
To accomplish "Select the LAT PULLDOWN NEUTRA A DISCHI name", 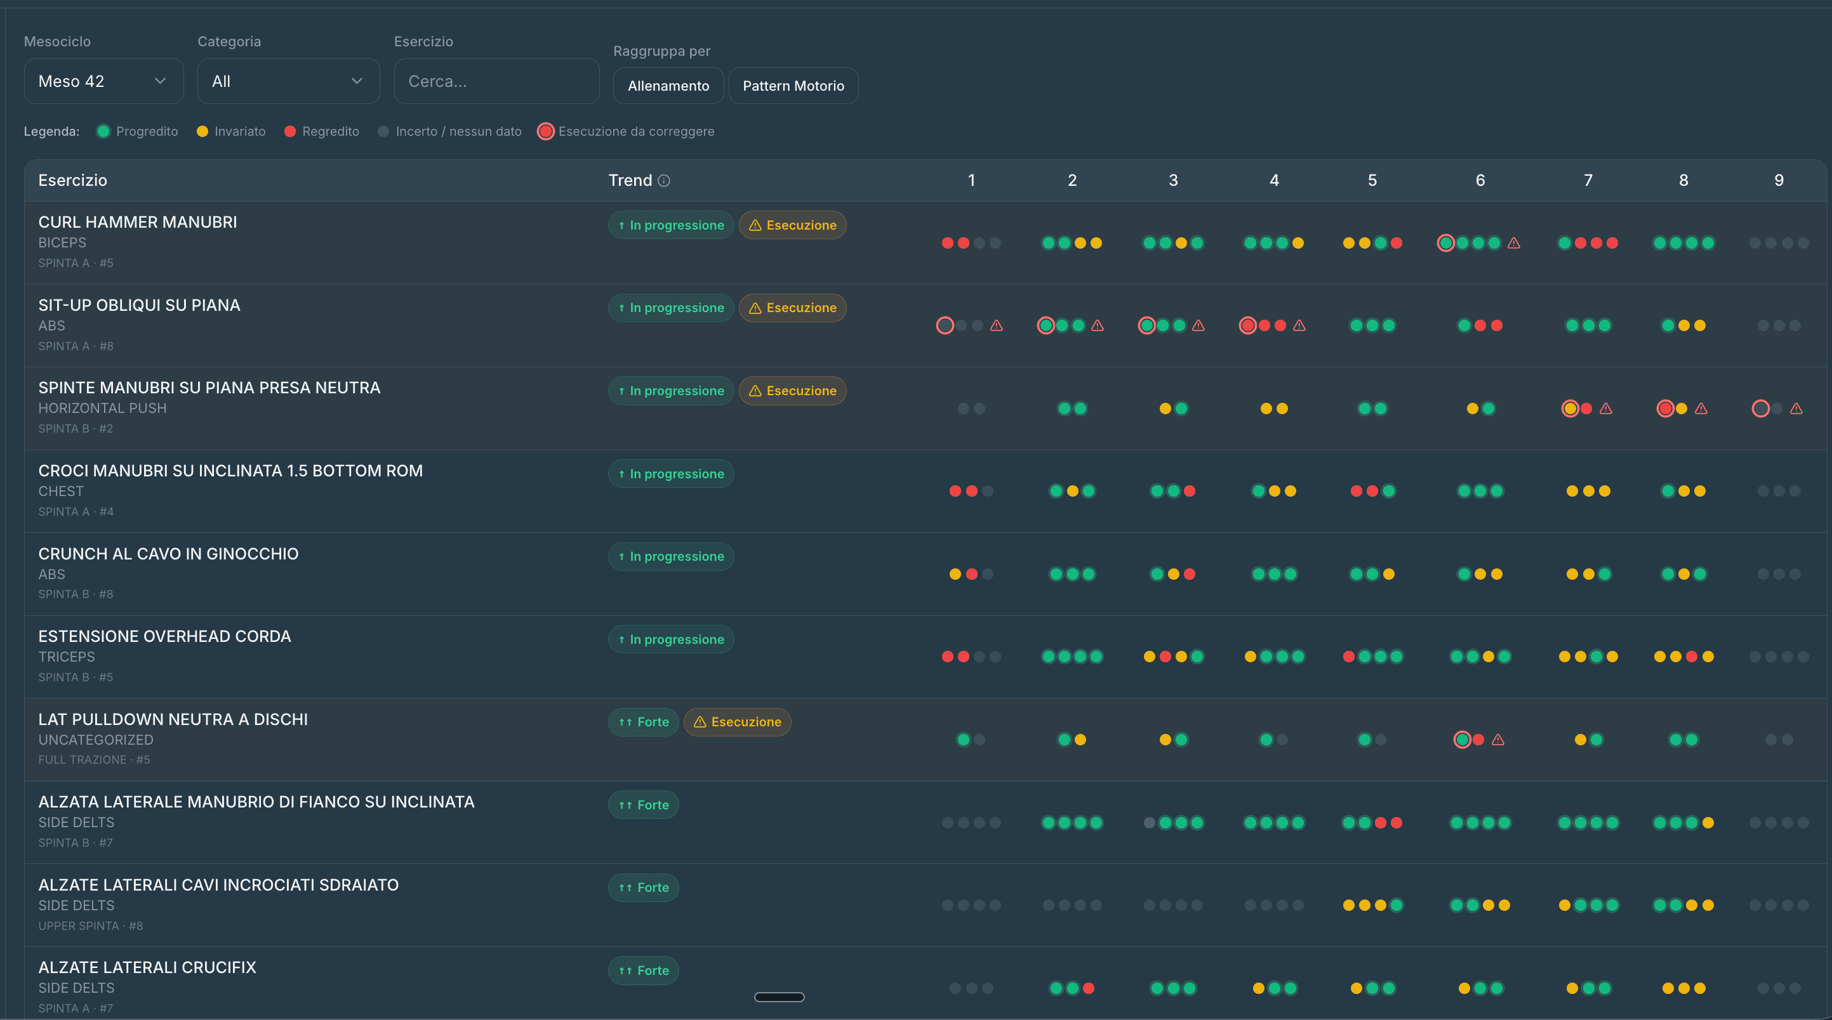I will coord(173,720).
